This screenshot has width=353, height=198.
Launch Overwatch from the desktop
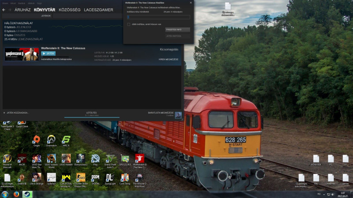[51, 141]
